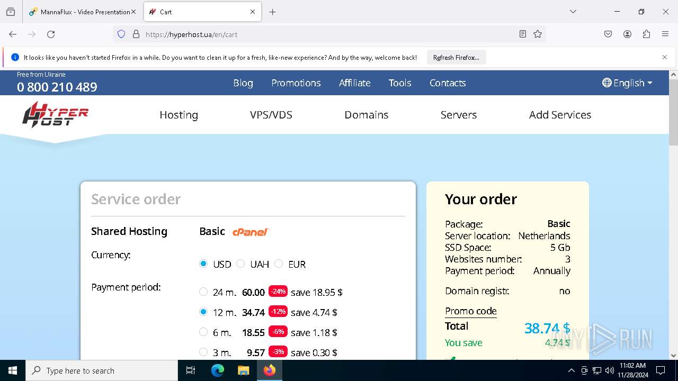Click Firefox taskbar icon

tap(270, 370)
